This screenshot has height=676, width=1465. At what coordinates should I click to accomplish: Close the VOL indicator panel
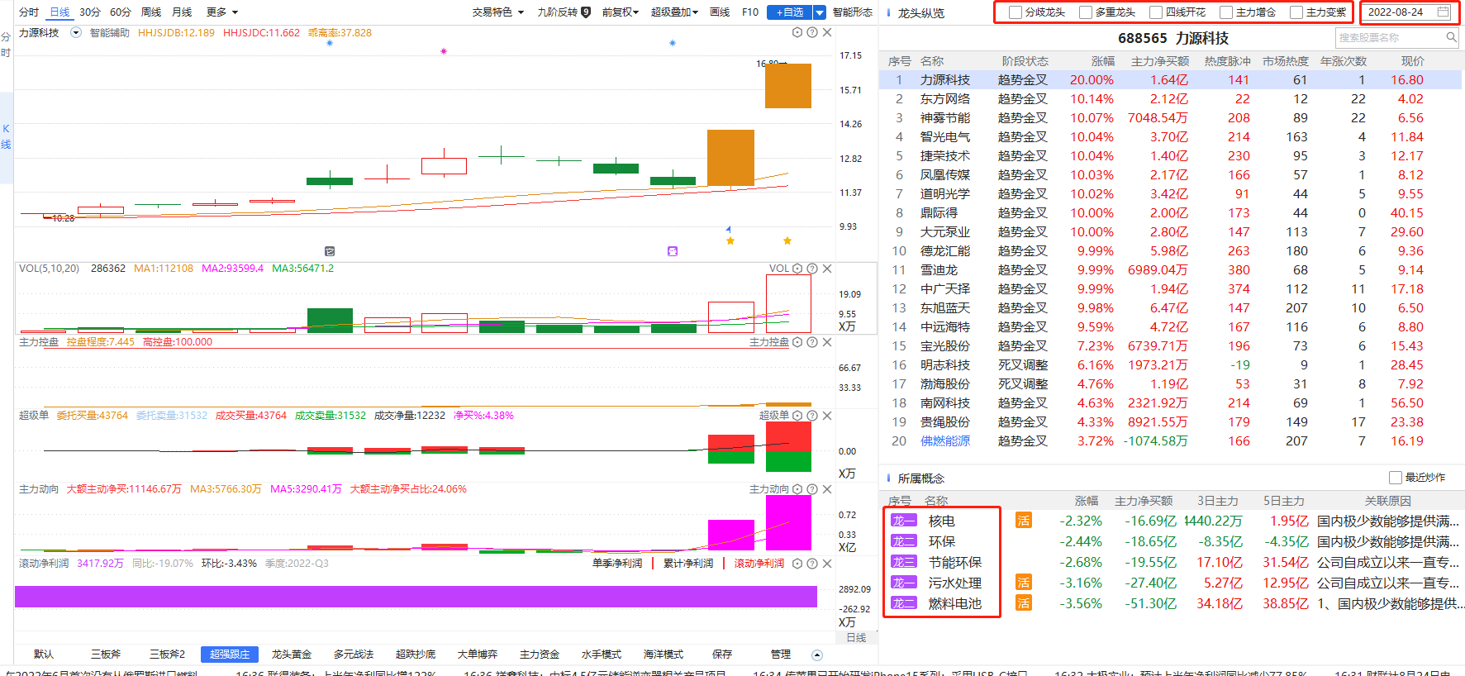827,269
